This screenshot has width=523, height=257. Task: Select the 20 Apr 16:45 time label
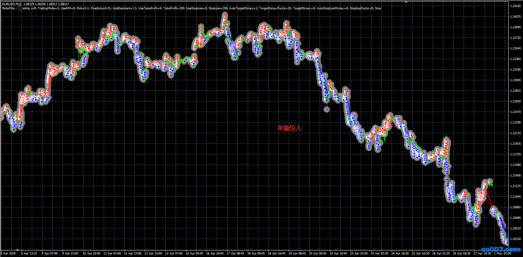(338, 253)
